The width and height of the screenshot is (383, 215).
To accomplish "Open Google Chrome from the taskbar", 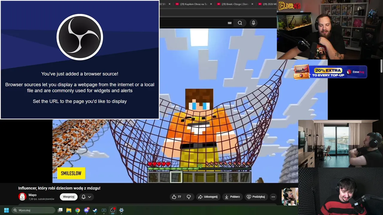I will [77, 210].
